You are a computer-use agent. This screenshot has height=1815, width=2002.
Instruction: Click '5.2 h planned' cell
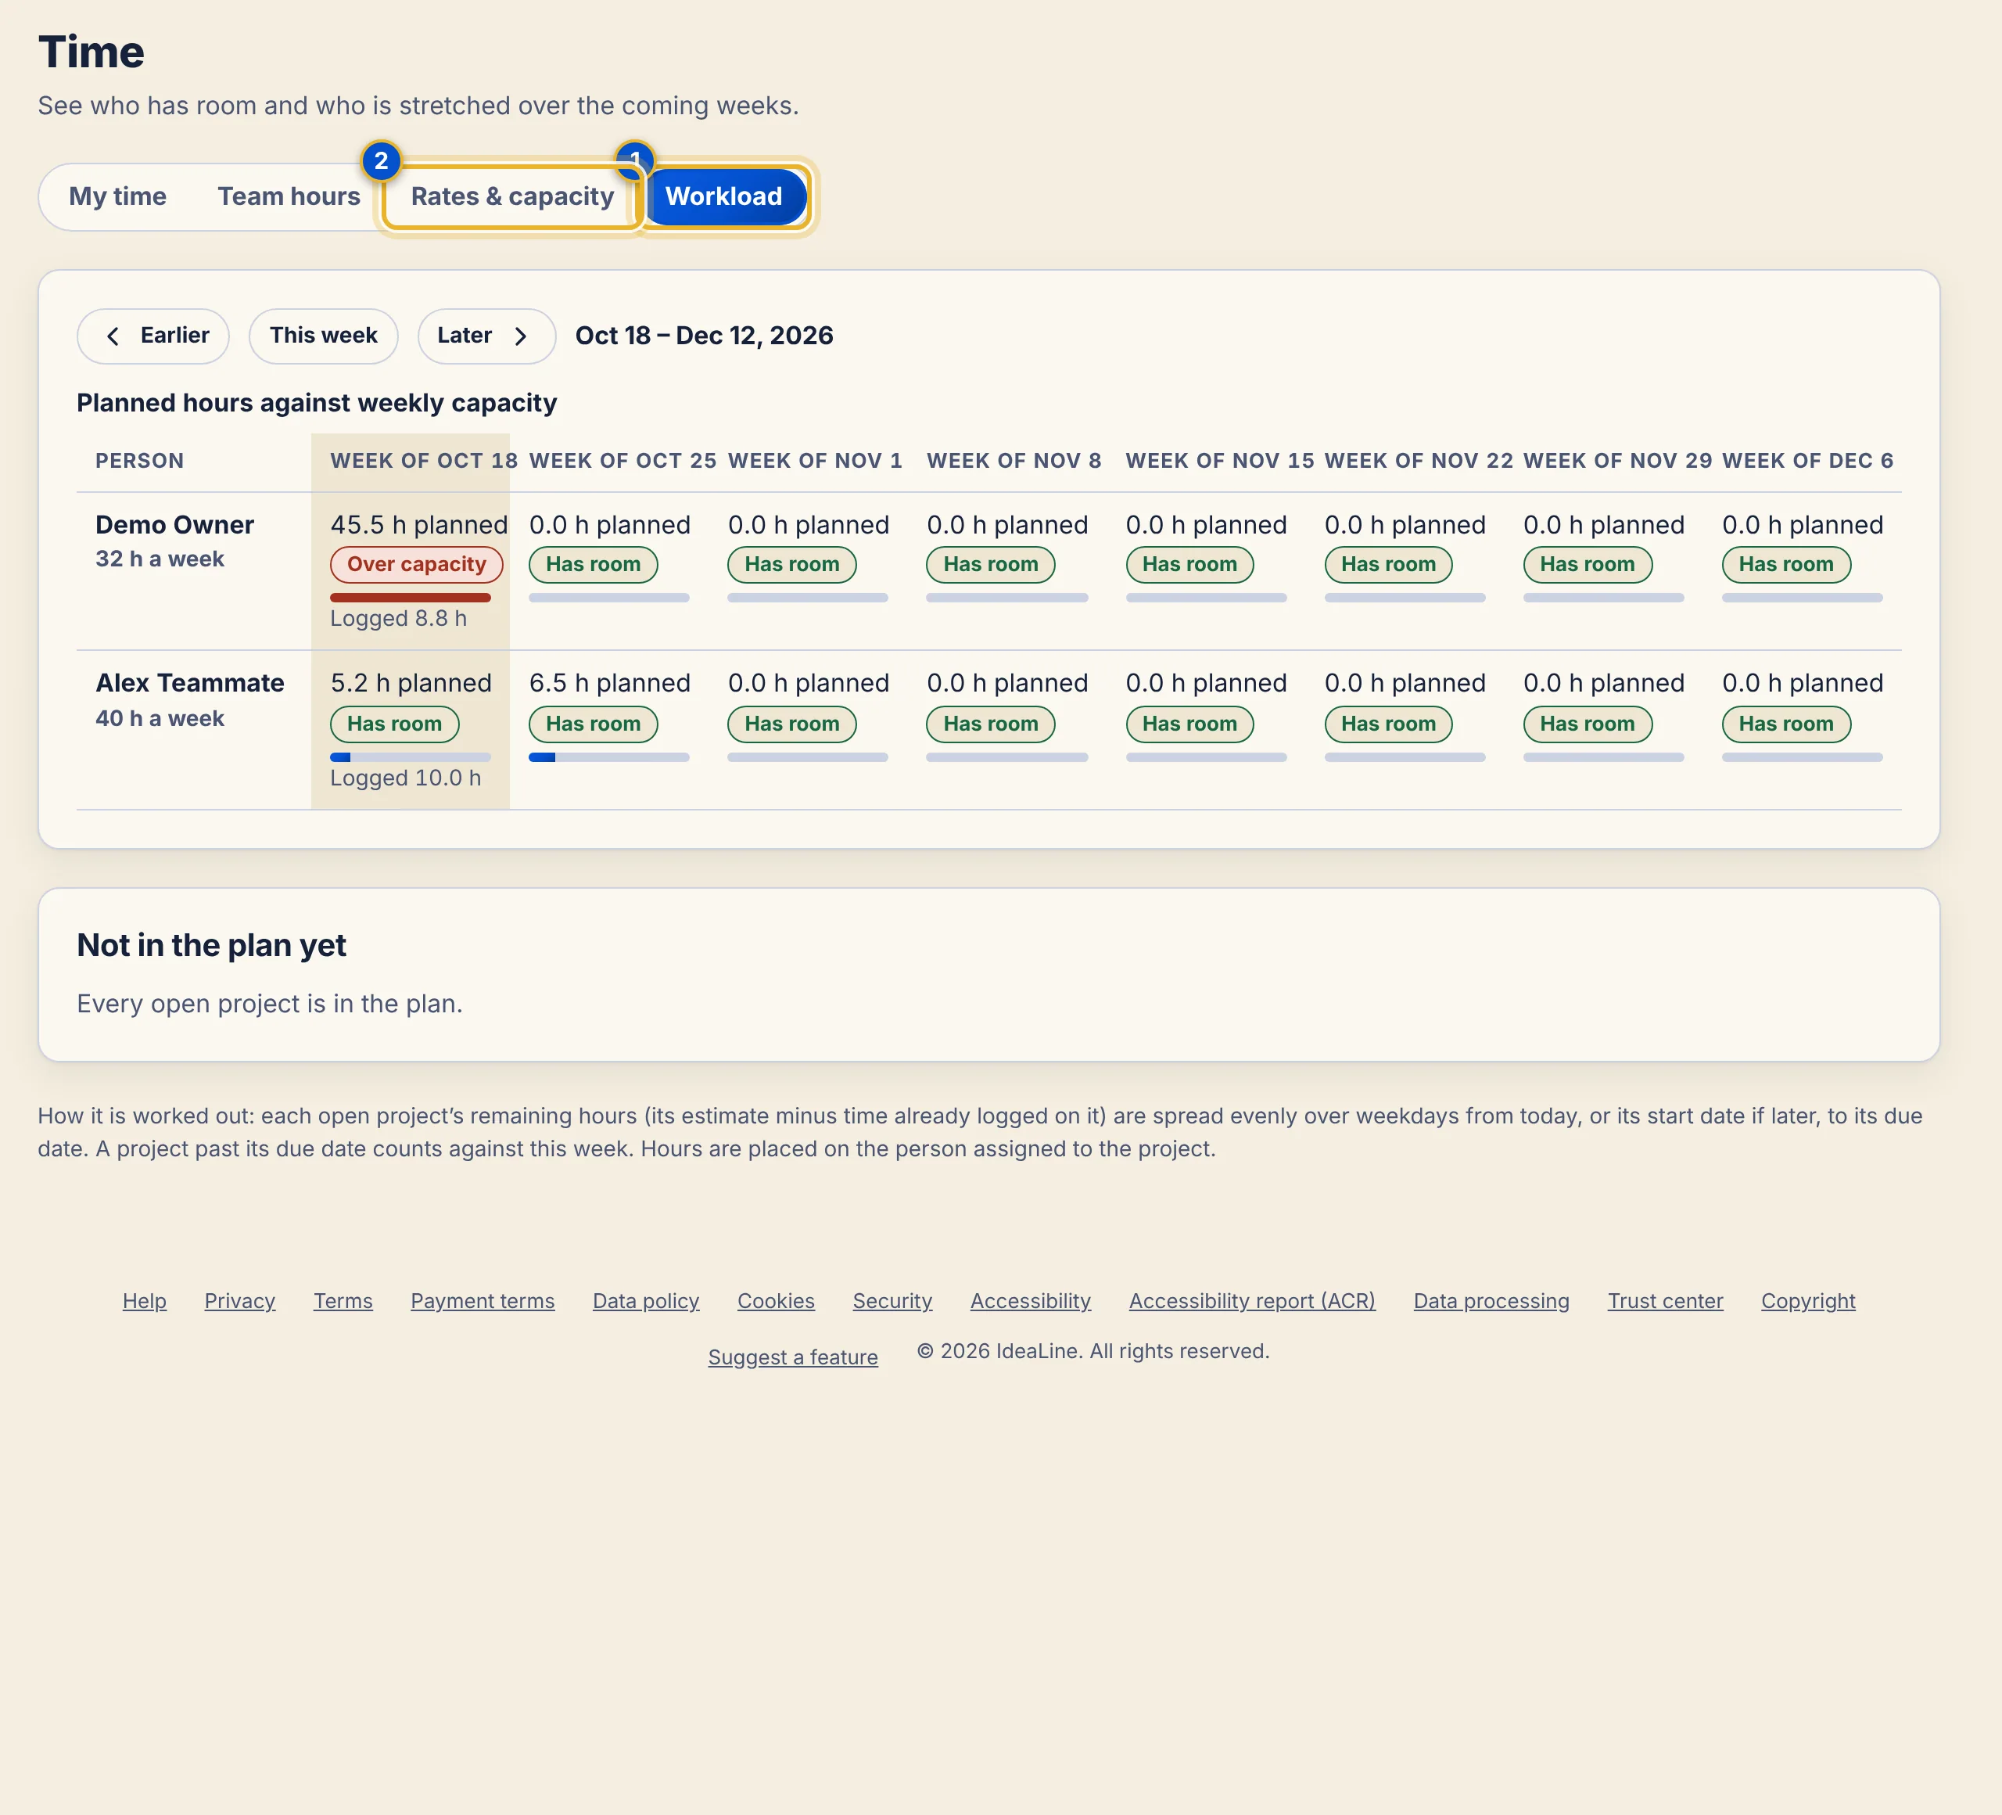[x=410, y=684]
